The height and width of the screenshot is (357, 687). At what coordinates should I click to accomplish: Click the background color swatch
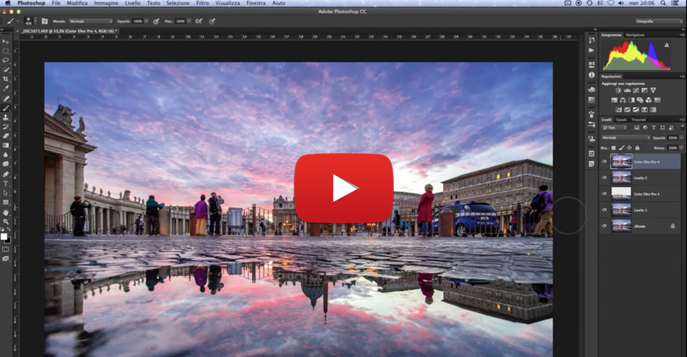7,240
